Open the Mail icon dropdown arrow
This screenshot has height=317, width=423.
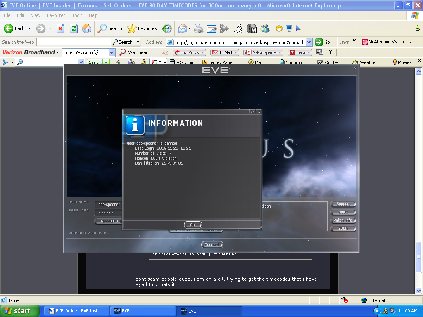point(189,28)
